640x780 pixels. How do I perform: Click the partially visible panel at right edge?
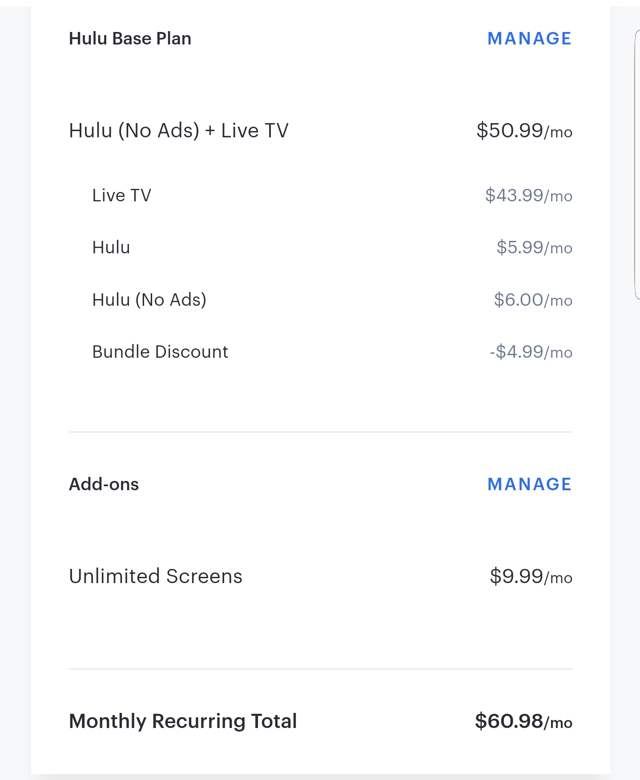(637, 164)
